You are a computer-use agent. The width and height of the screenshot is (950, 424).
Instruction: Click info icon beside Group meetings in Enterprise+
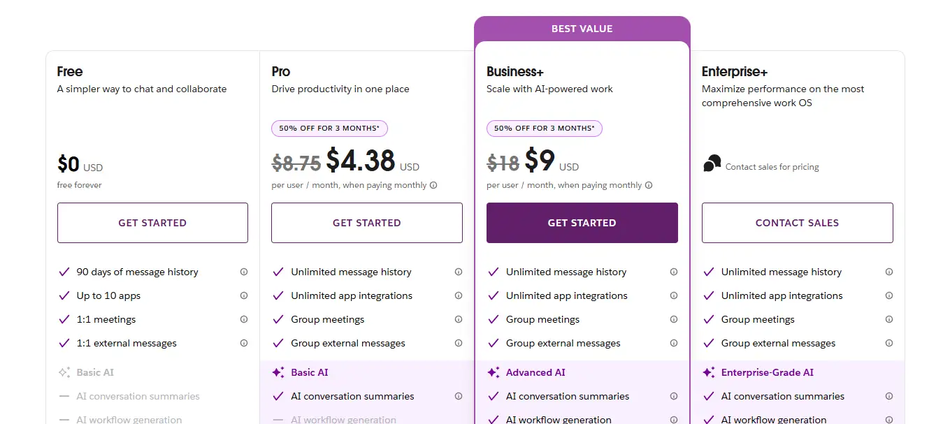888,319
